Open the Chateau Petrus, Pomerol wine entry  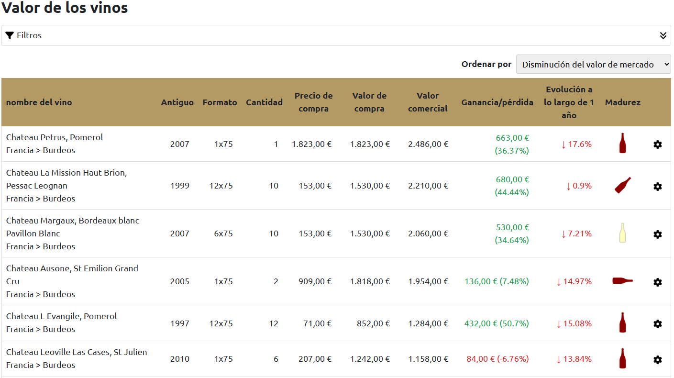tap(55, 137)
